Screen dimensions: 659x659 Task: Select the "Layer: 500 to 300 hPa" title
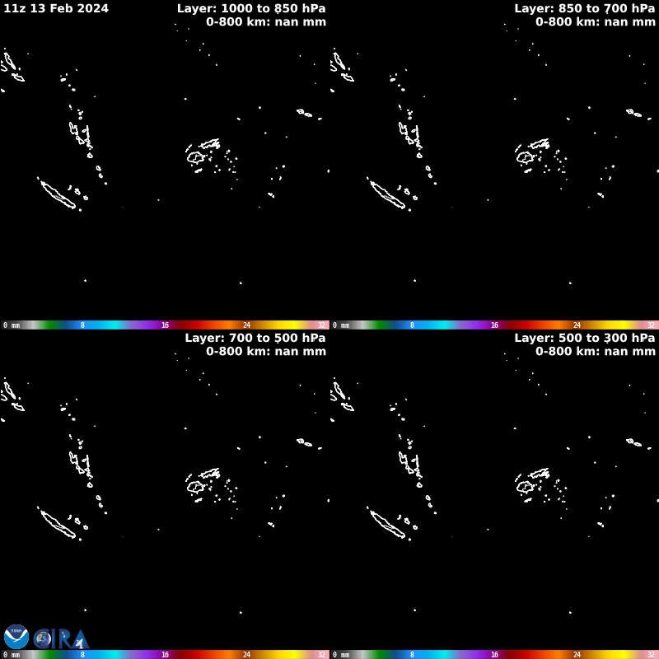point(585,338)
